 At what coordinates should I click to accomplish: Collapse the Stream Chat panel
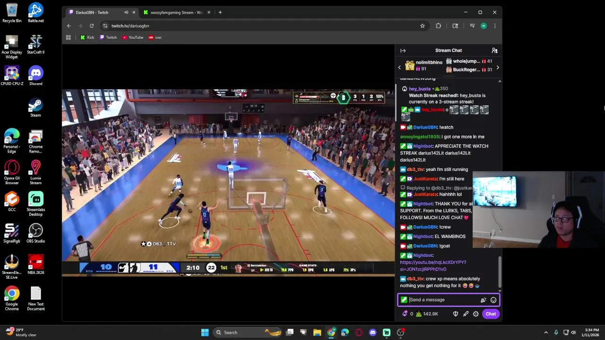[403, 51]
